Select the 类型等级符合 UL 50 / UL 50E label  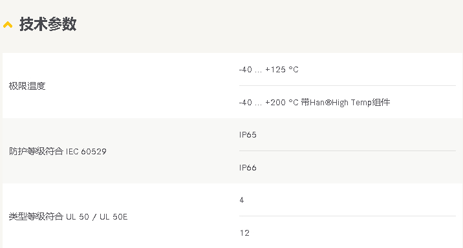tap(68, 217)
